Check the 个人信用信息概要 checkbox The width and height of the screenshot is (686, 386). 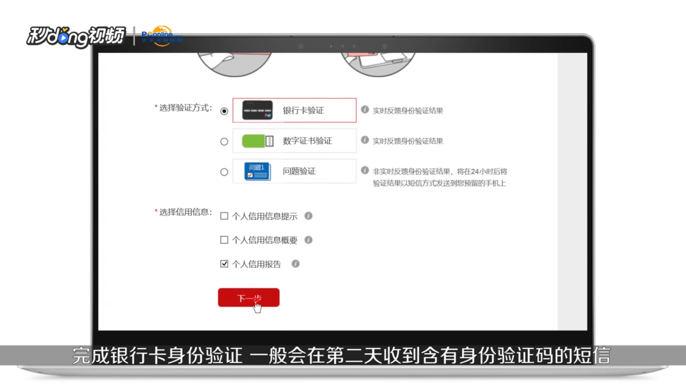[x=224, y=240]
